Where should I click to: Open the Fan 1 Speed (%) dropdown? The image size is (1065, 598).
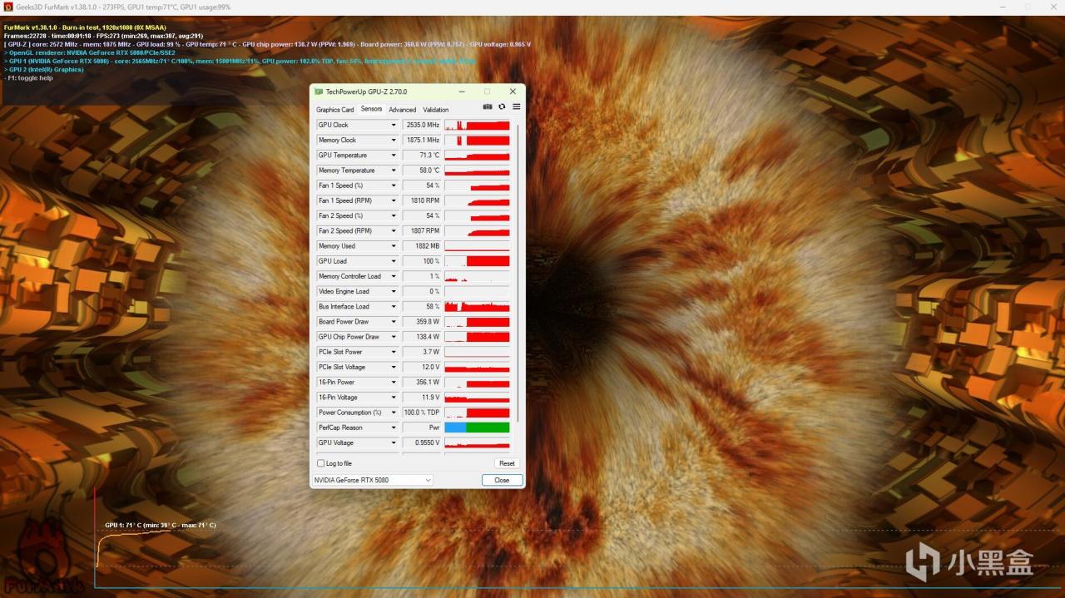point(394,185)
